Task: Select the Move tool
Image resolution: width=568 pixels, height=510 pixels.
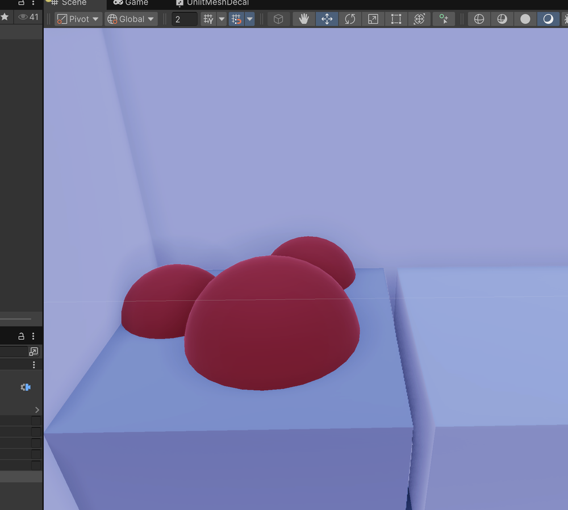Action: click(327, 19)
